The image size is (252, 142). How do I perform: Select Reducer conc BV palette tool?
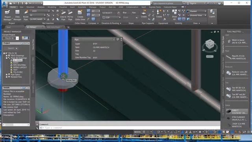[237, 73]
